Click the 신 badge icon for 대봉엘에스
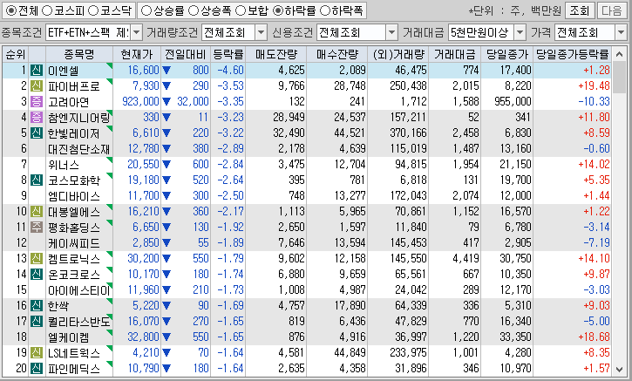632x381 pixels. click(37, 212)
